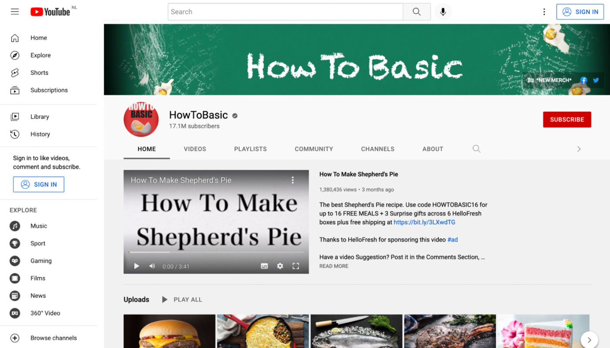Open the three-dot settings menu in header
The width and height of the screenshot is (610, 348).
(x=544, y=12)
